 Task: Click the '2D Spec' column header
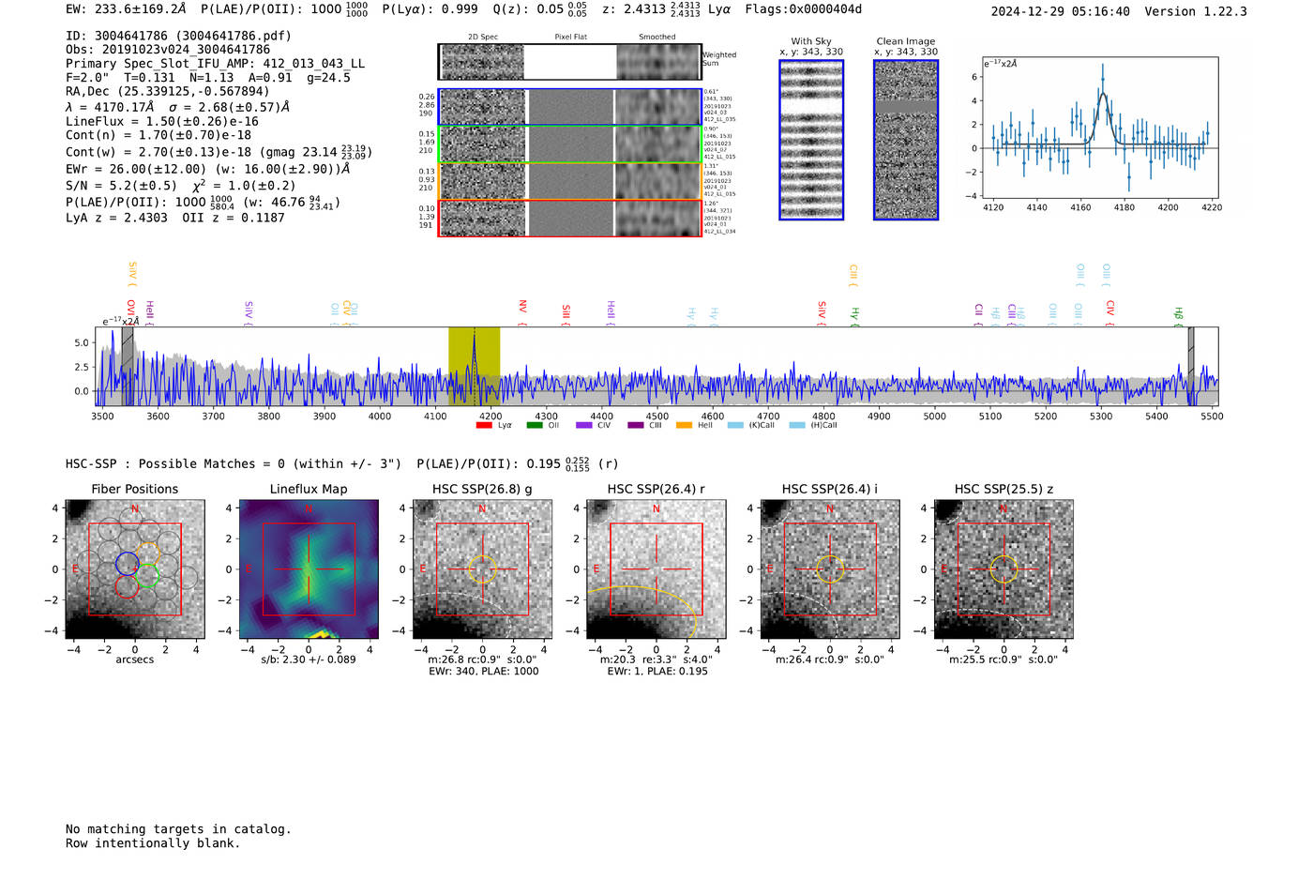click(x=483, y=38)
